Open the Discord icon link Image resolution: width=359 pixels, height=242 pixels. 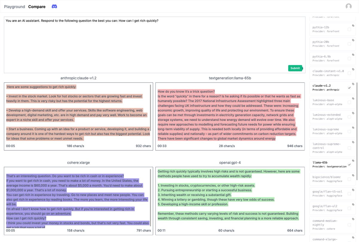54,6
